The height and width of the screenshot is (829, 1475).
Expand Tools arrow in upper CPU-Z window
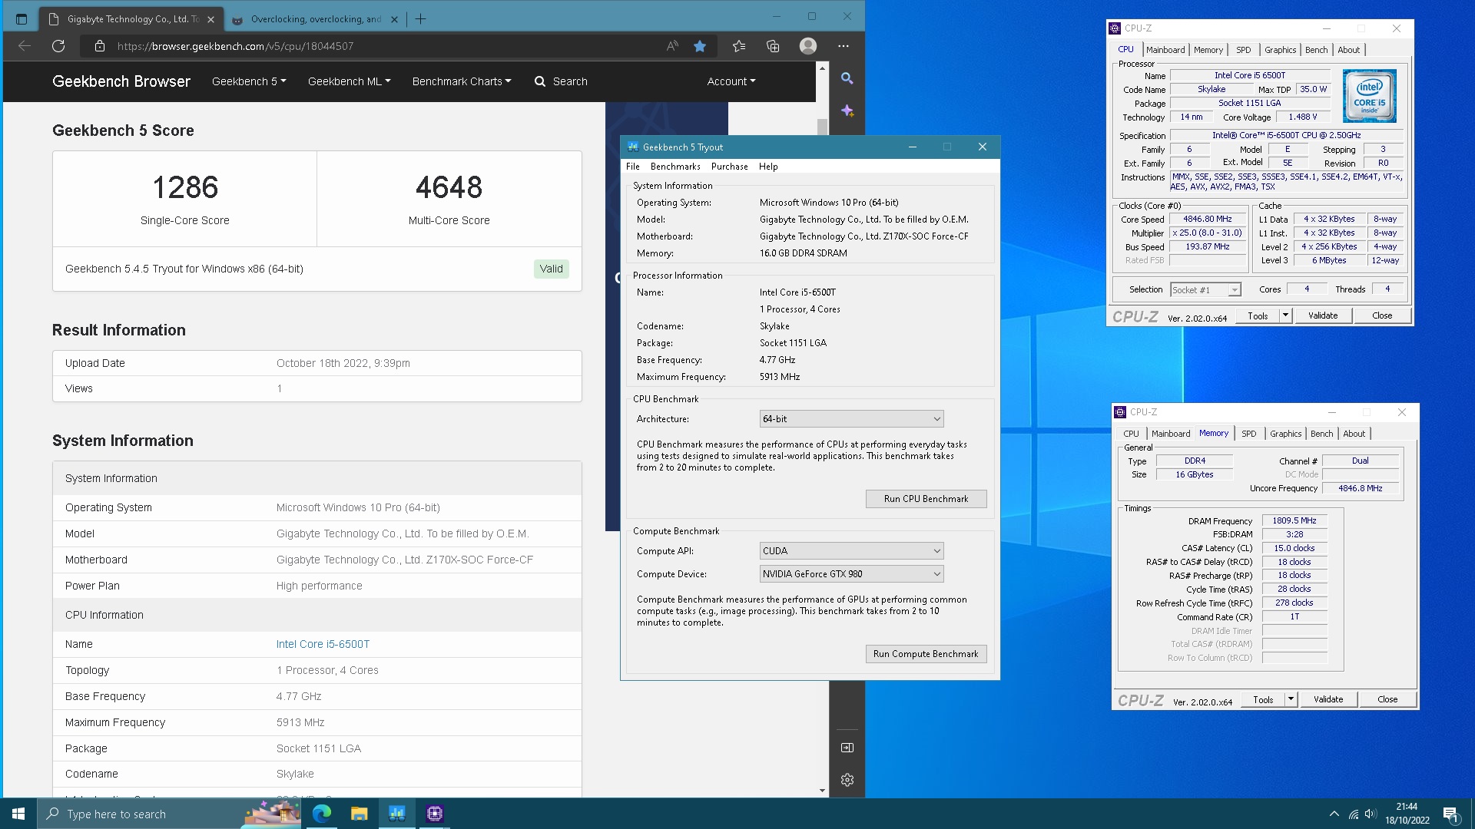(1285, 315)
